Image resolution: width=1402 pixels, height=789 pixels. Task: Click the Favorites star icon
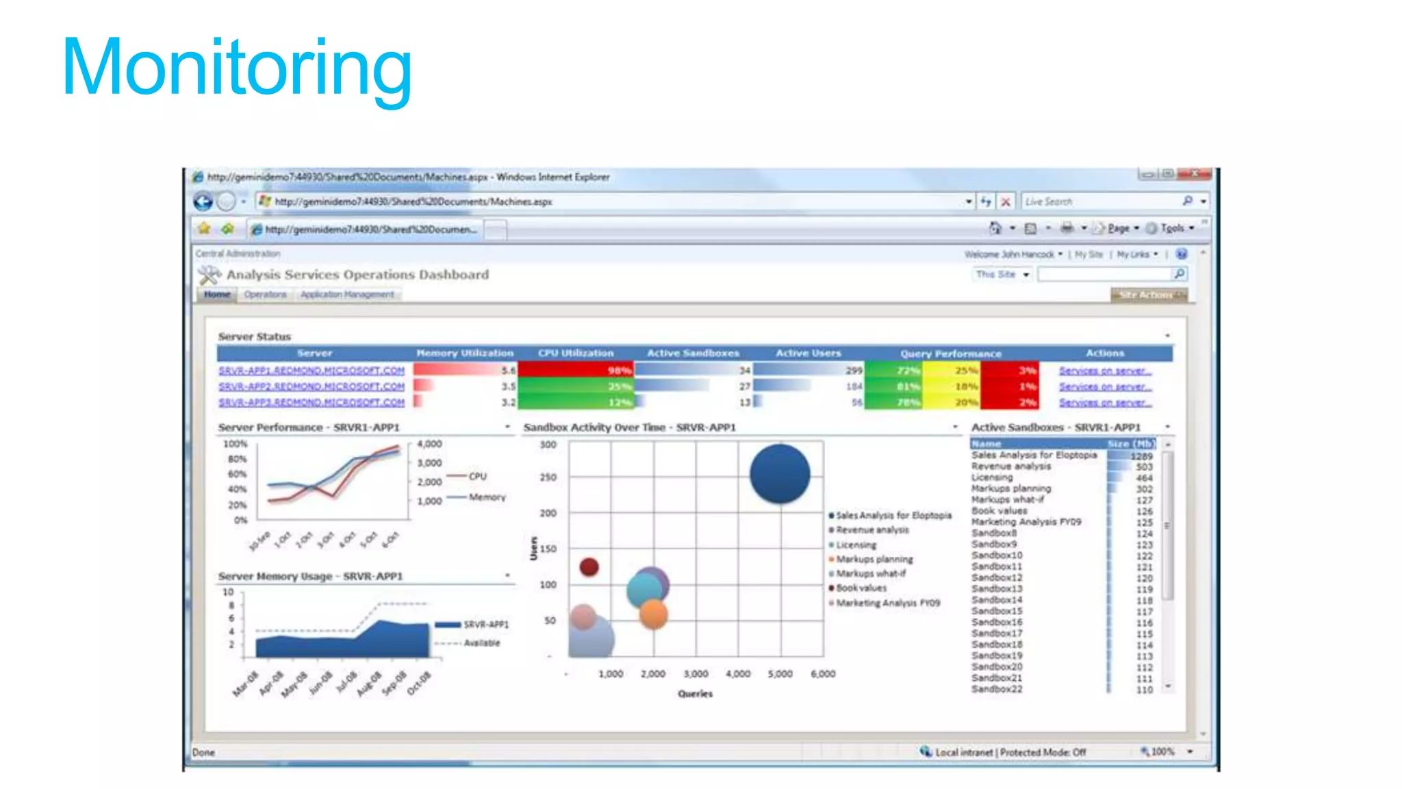(x=204, y=228)
